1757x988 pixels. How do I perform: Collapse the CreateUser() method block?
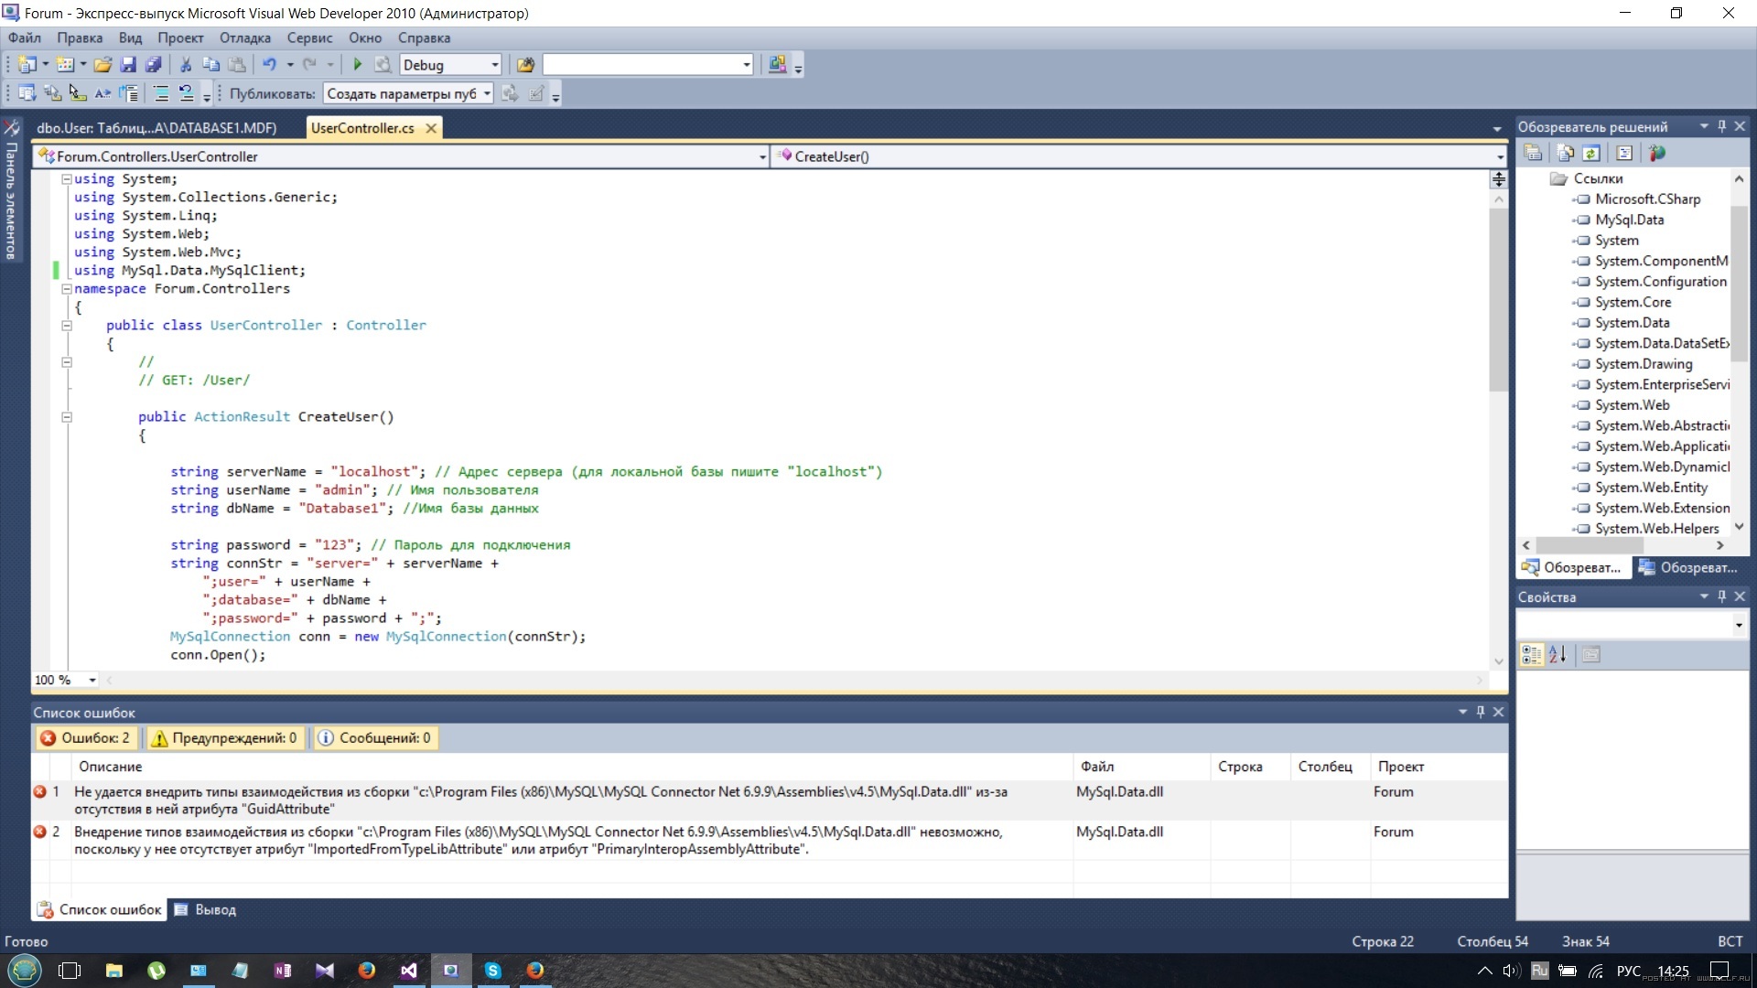66,417
